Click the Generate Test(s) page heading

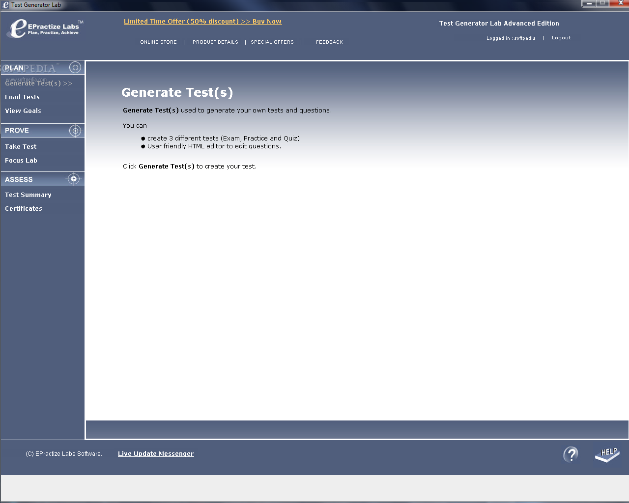pyautogui.click(x=177, y=92)
